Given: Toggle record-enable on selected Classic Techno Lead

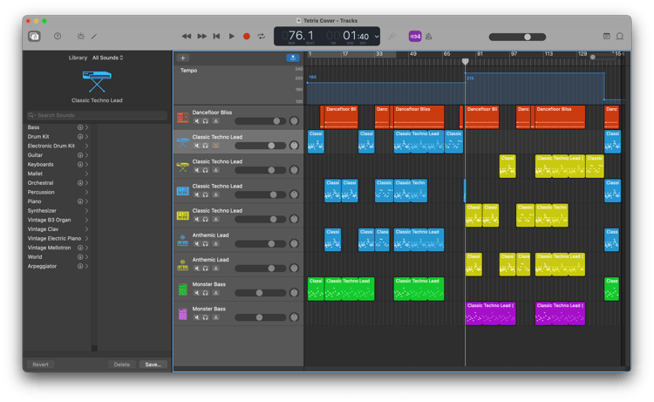Looking at the screenshot, I should point(215,146).
